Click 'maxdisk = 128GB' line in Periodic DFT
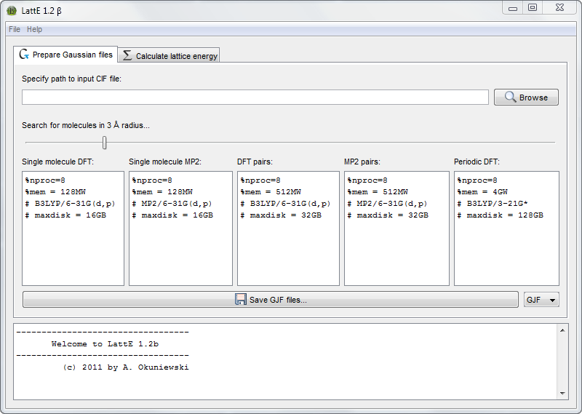582x414 pixels. pos(500,215)
